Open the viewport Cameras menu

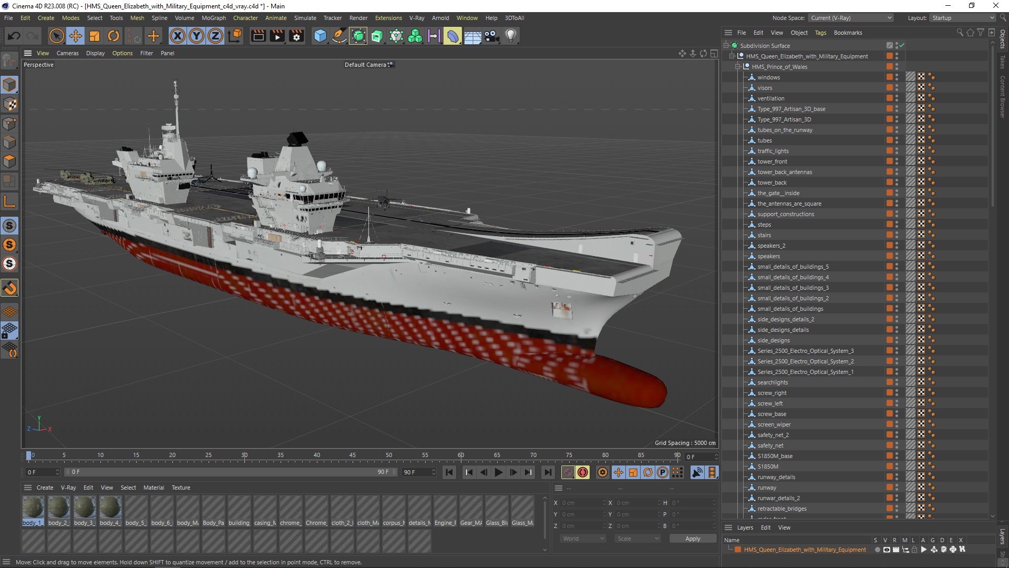click(x=67, y=53)
